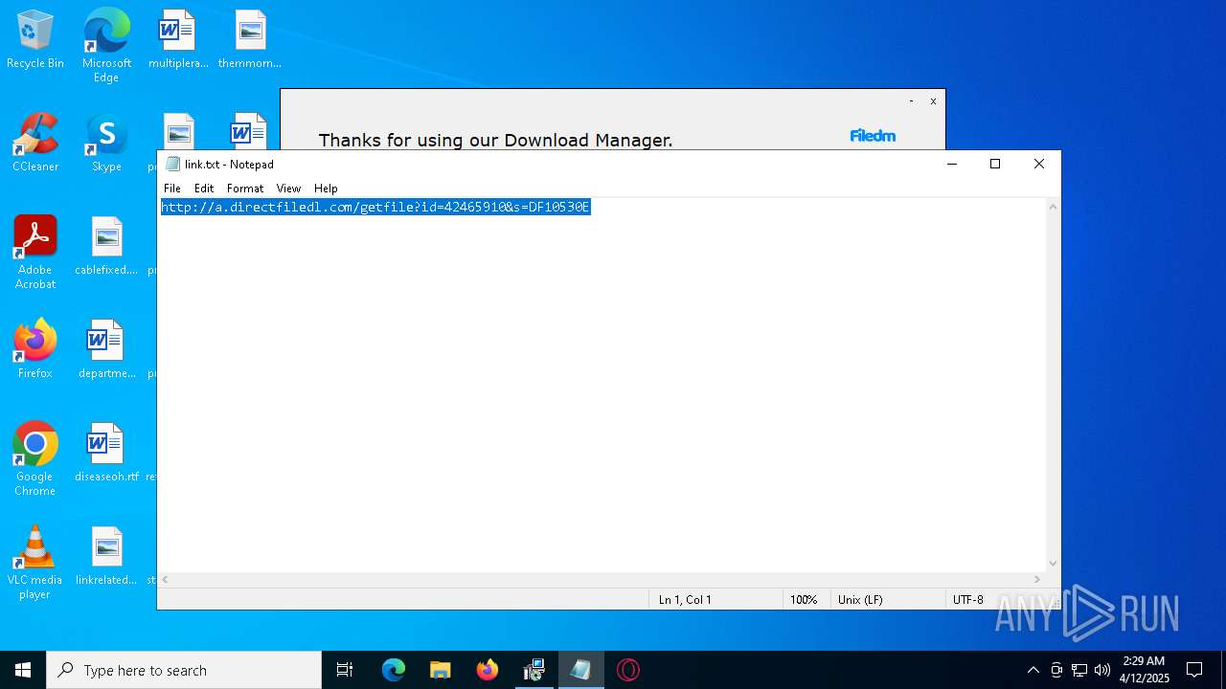
Task: Open Opera from the taskbar
Action: coord(627,670)
